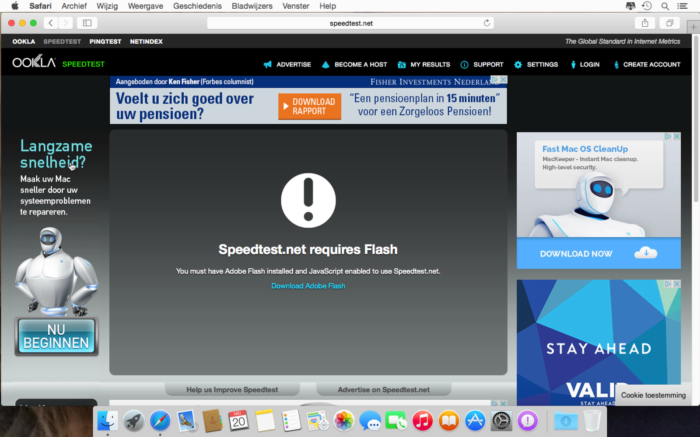700x437 pixels.
Task: Open the Wijzig menu
Action: (107, 6)
